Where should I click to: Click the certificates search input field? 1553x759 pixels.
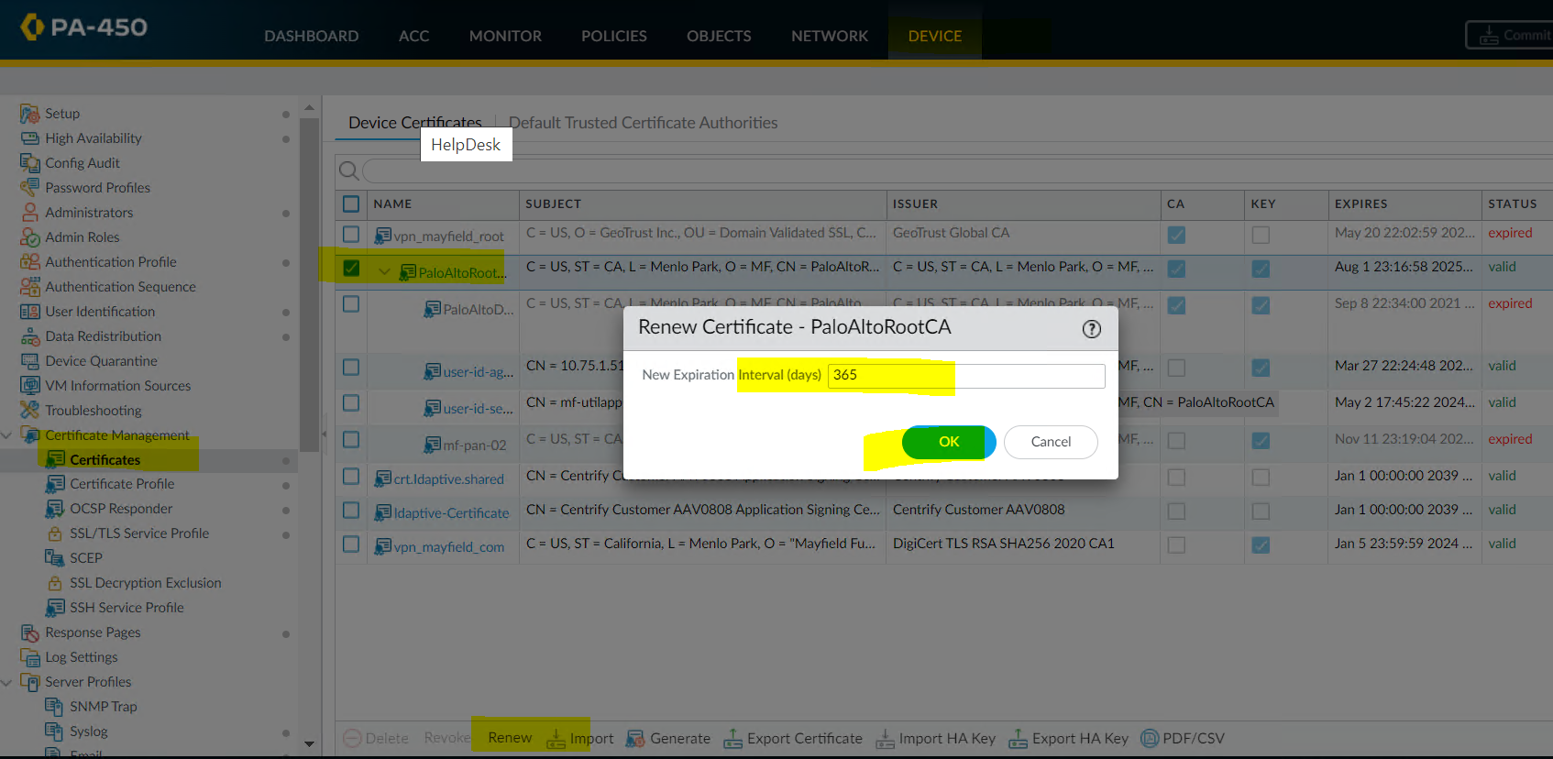pos(957,170)
